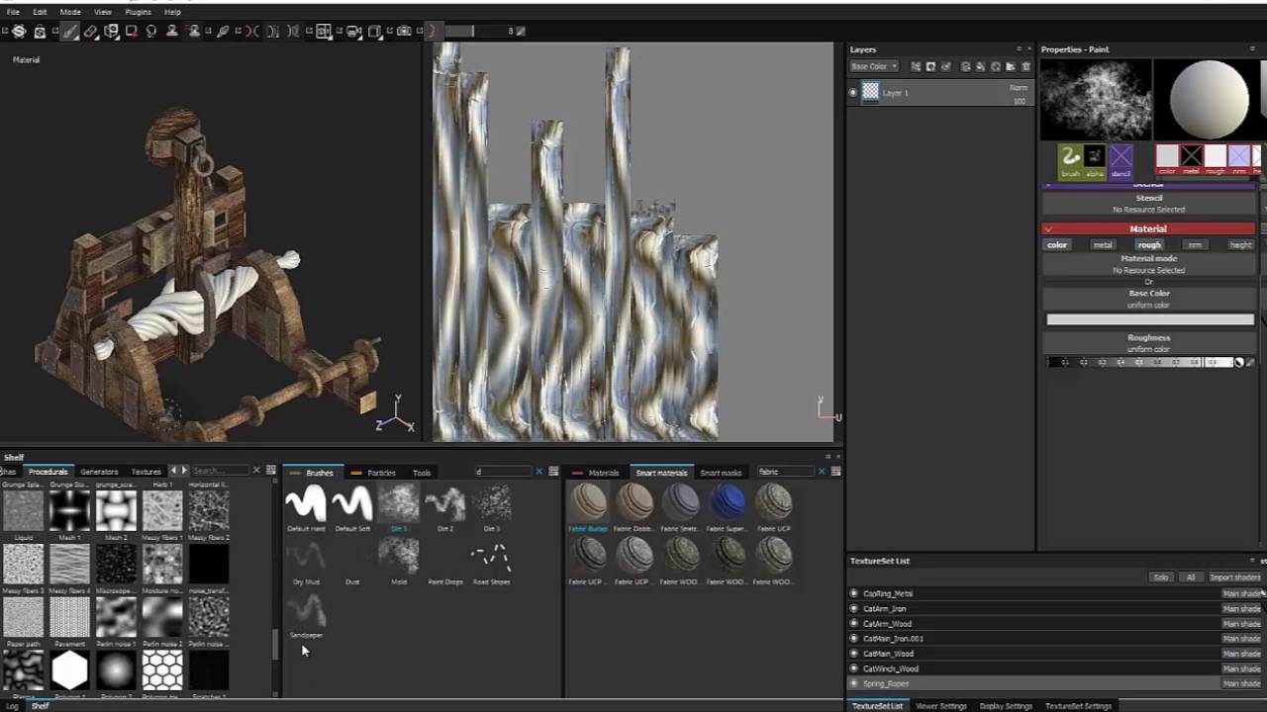Toggle the rough channel button

1149,245
